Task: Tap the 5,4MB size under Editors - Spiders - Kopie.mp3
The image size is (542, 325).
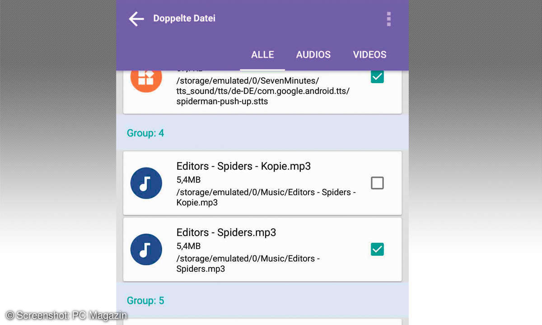Action: coord(188,180)
